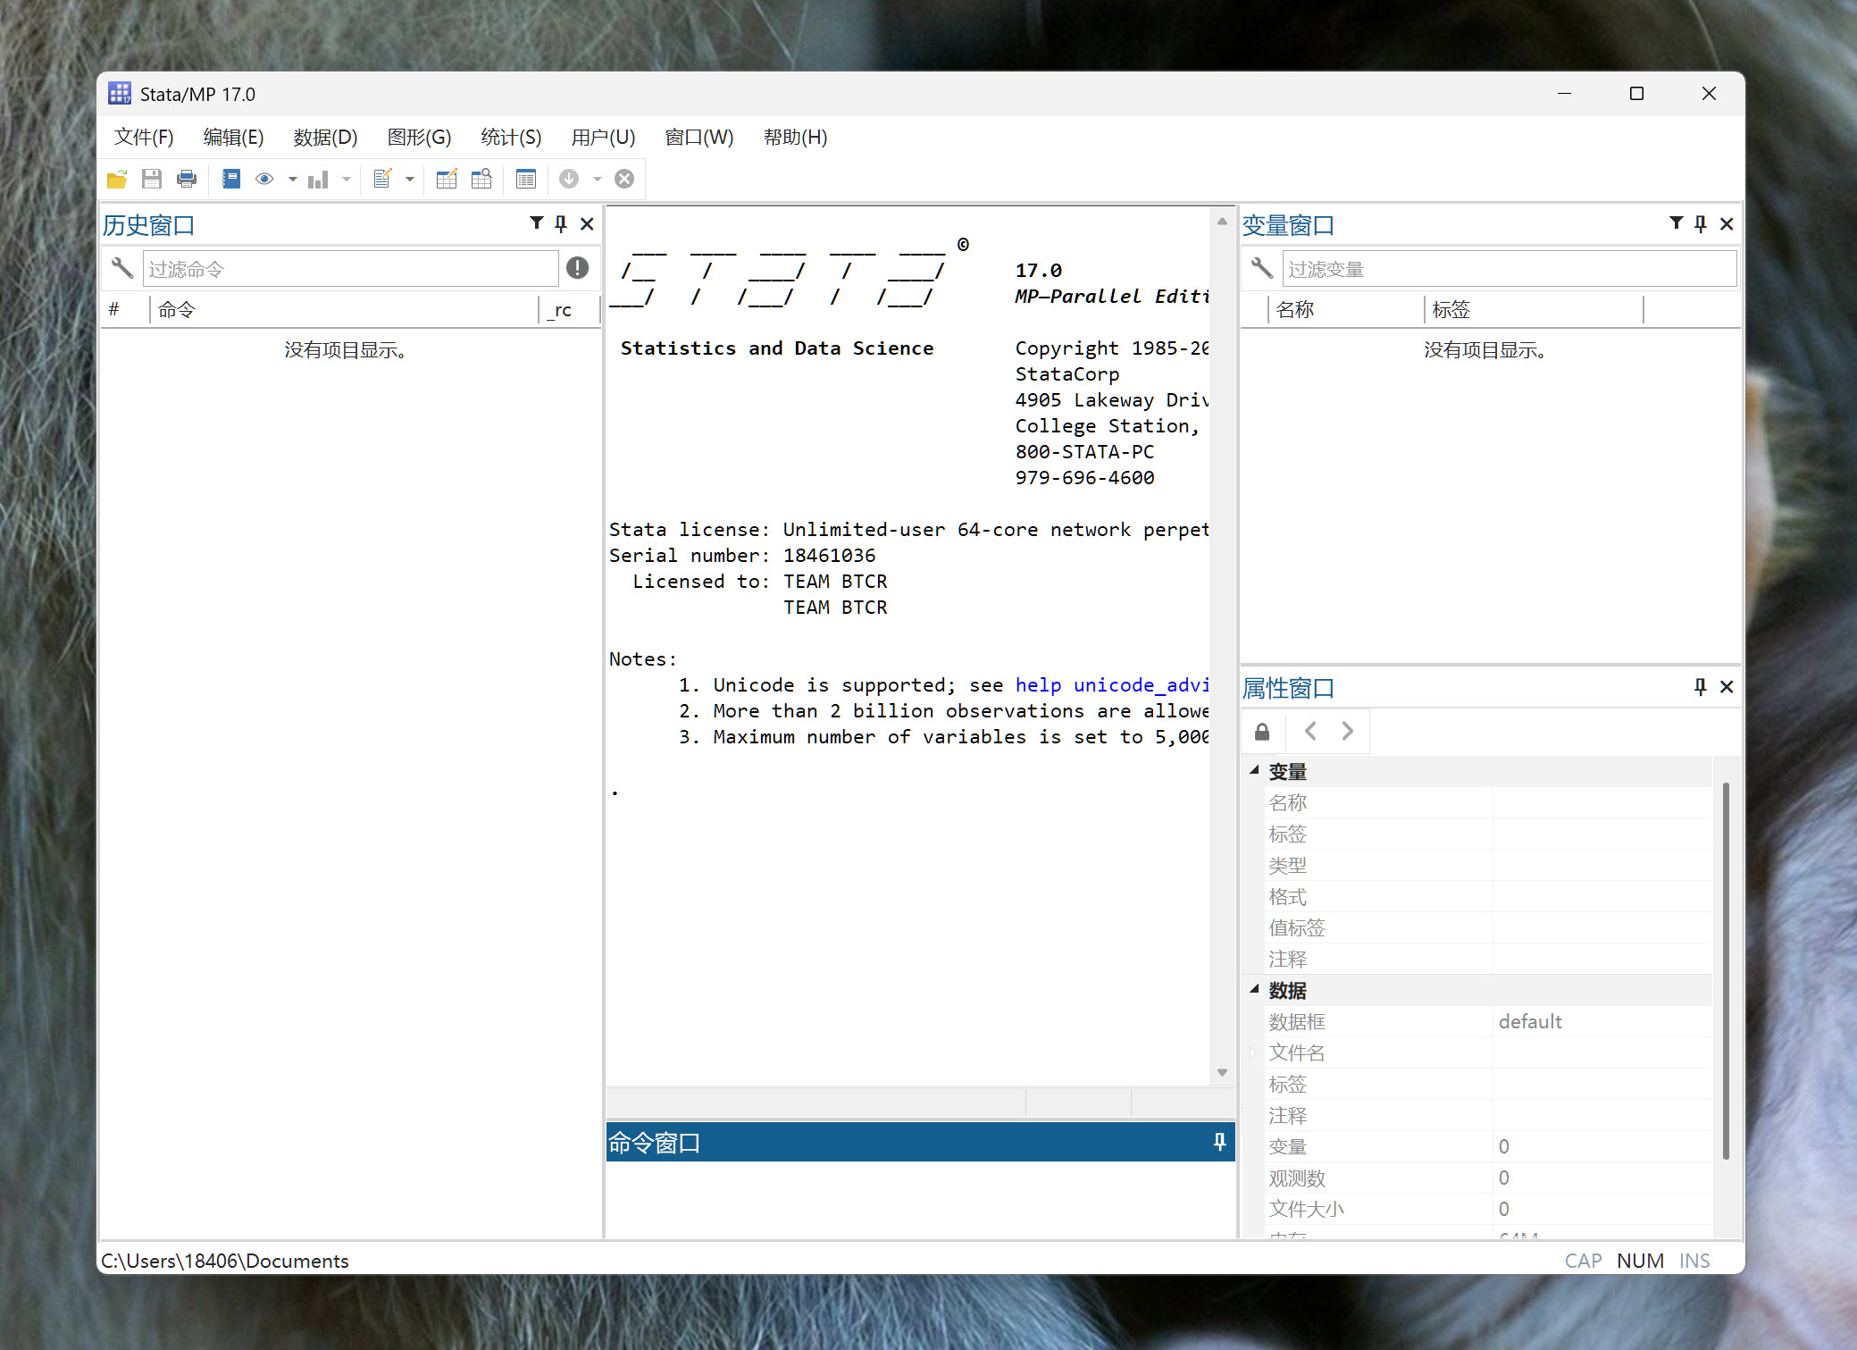Toggle pin icon in 属性窗口 header
The height and width of the screenshot is (1350, 1857).
[1701, 686]
